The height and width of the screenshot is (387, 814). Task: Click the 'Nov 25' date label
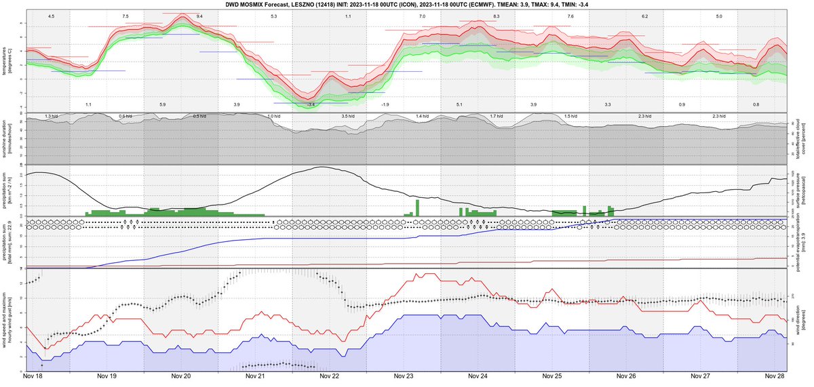551,375
